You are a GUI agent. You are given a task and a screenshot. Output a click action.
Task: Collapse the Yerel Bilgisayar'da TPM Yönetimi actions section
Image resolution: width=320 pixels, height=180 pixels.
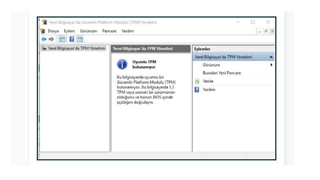(x=271, y=57)
